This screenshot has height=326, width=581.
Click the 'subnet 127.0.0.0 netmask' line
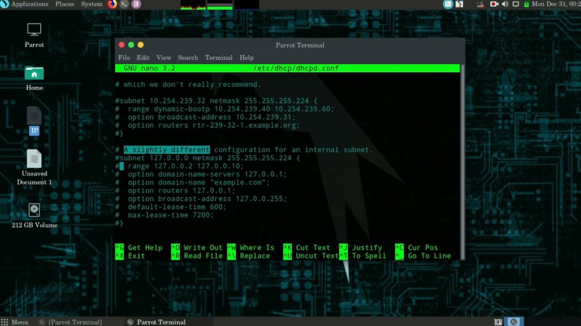tap(207, 158)
